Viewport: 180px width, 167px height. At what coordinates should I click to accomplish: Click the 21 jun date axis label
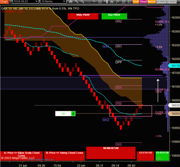[23, 166]
